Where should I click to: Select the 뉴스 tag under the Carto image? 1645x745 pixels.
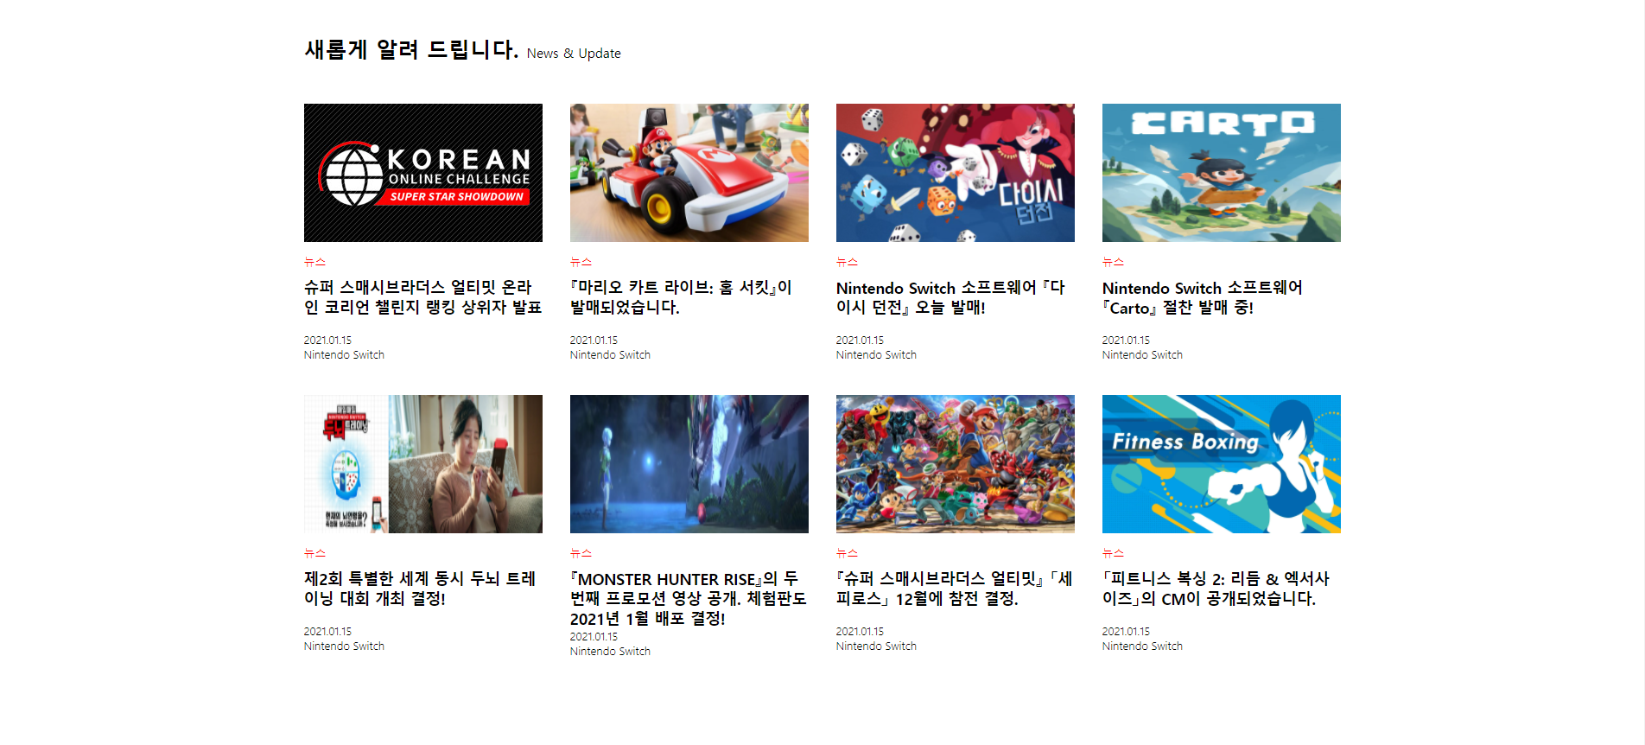[x=1113, y=262]
